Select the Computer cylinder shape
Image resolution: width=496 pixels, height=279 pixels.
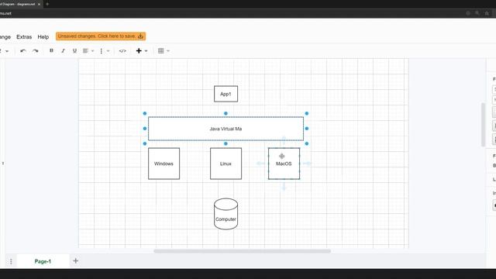click(226, 214)
